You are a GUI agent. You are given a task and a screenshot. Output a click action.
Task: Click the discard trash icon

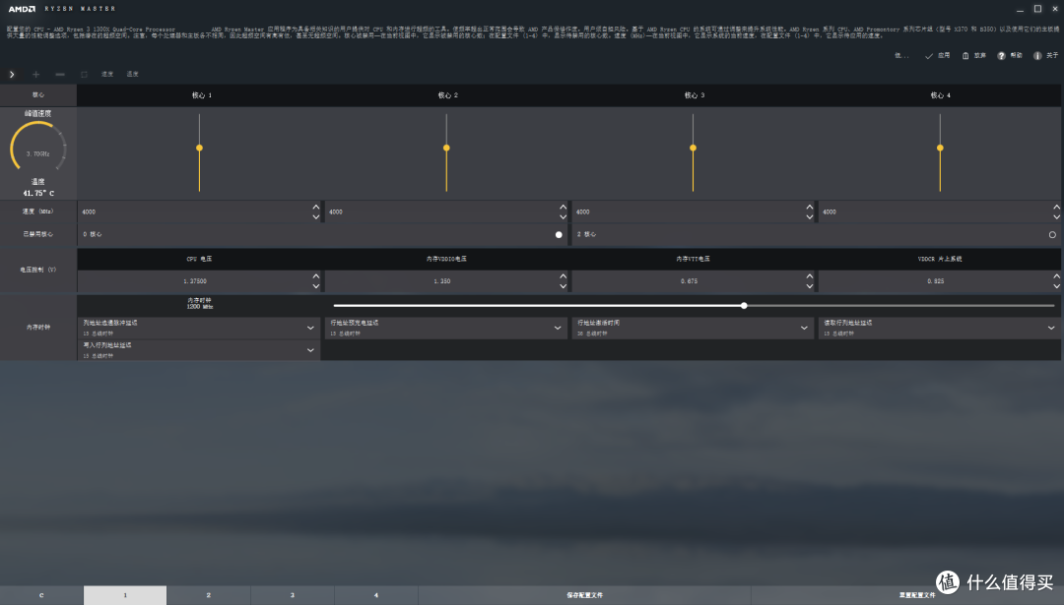pyautogui.click(x=965, y=56)
